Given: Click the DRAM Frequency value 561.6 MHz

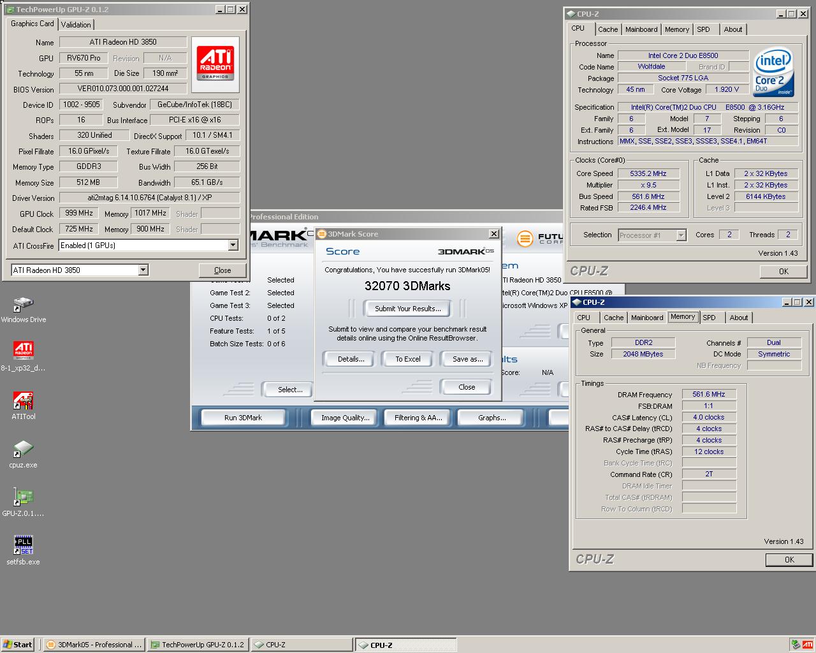Looking at the screenshot, I should [x=709, y=395].
